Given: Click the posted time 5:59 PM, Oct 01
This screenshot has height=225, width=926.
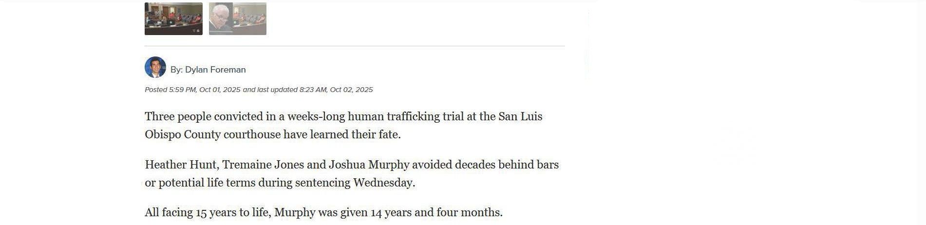Looking at the screenshot, I should [x=205, y=90].
